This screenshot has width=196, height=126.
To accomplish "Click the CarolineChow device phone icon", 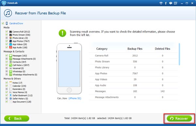I will coord(7,23).
